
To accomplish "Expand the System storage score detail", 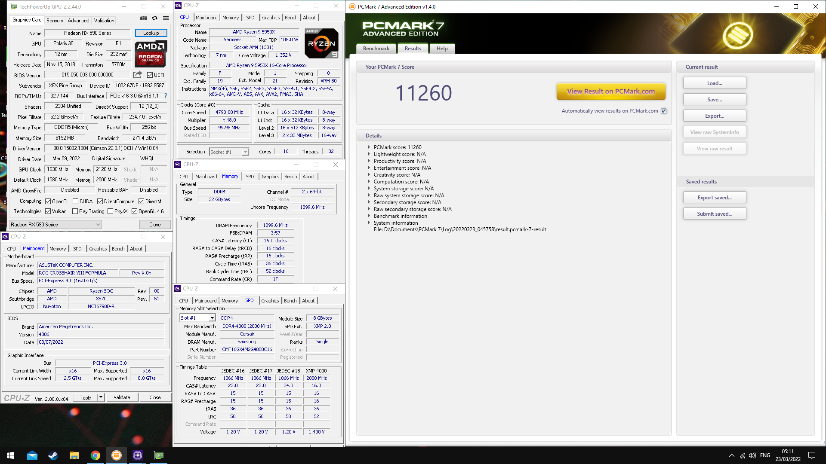I will pyautogui.click(x=369, y=189).
